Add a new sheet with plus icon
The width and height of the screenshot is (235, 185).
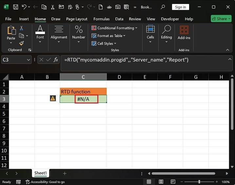coord(65,173)
